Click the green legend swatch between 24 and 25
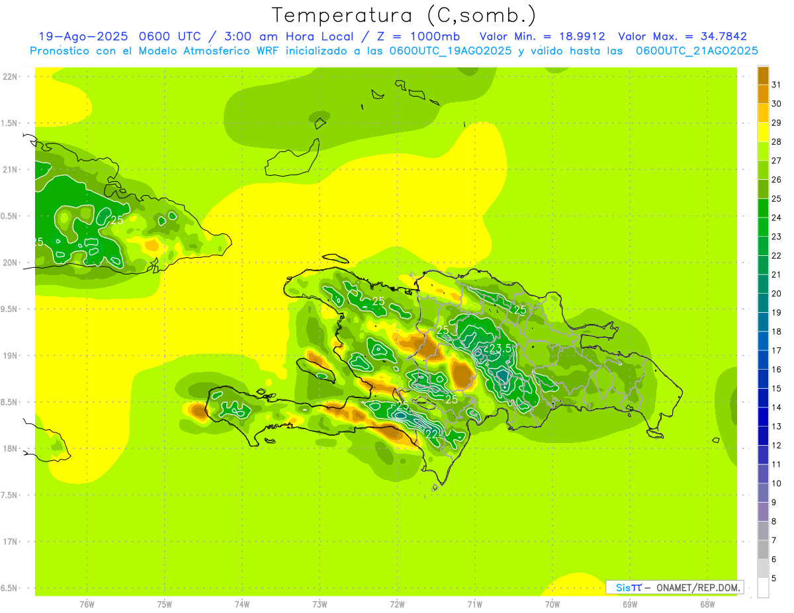794x613 pixels. coord(763,208)
